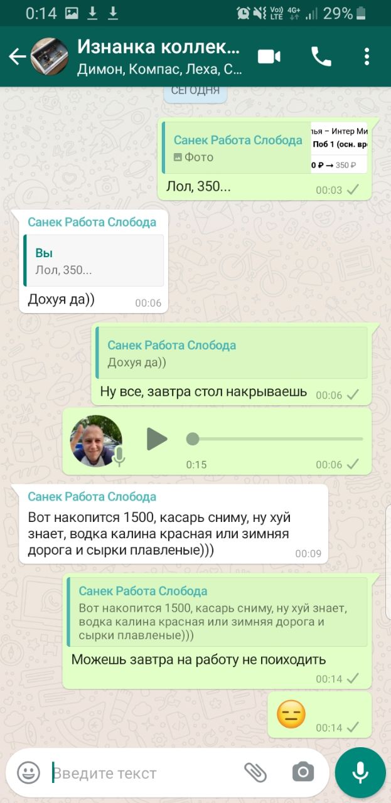This screenshot has height=803, width=391.
Task: Select 'Можешь завтра на работу не поиходить' message
Action: [199, 659]
